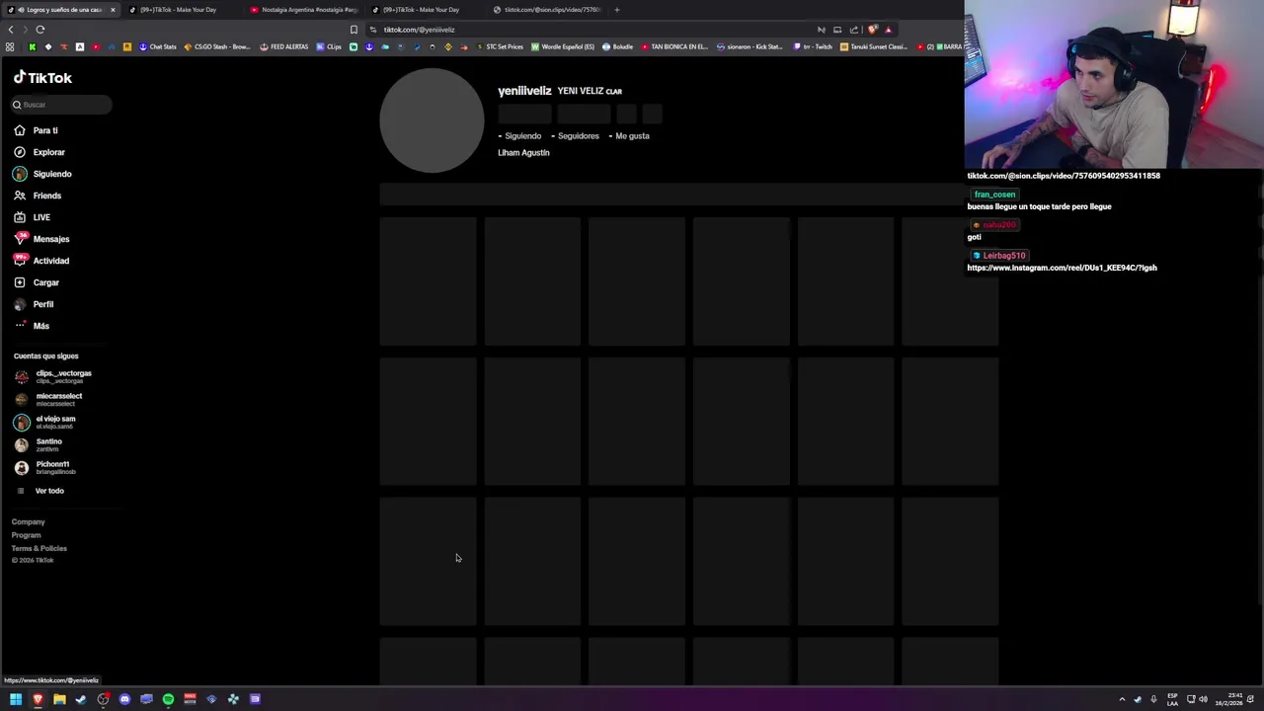Open Mensajes inbox
The width and height of the screenshot is (1264, 711).
(41, 239)
